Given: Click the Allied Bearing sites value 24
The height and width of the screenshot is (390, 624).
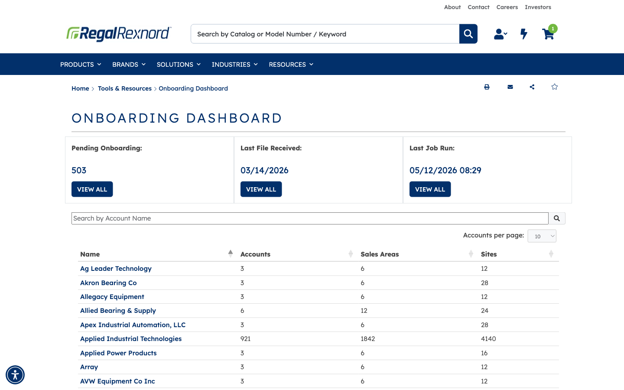Looking at the screenshot, I should tap(484, 311).
